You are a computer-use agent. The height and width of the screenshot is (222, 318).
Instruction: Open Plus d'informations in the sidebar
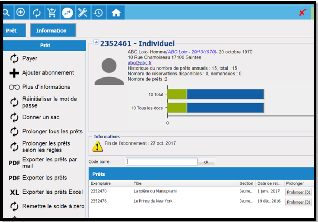46,87
